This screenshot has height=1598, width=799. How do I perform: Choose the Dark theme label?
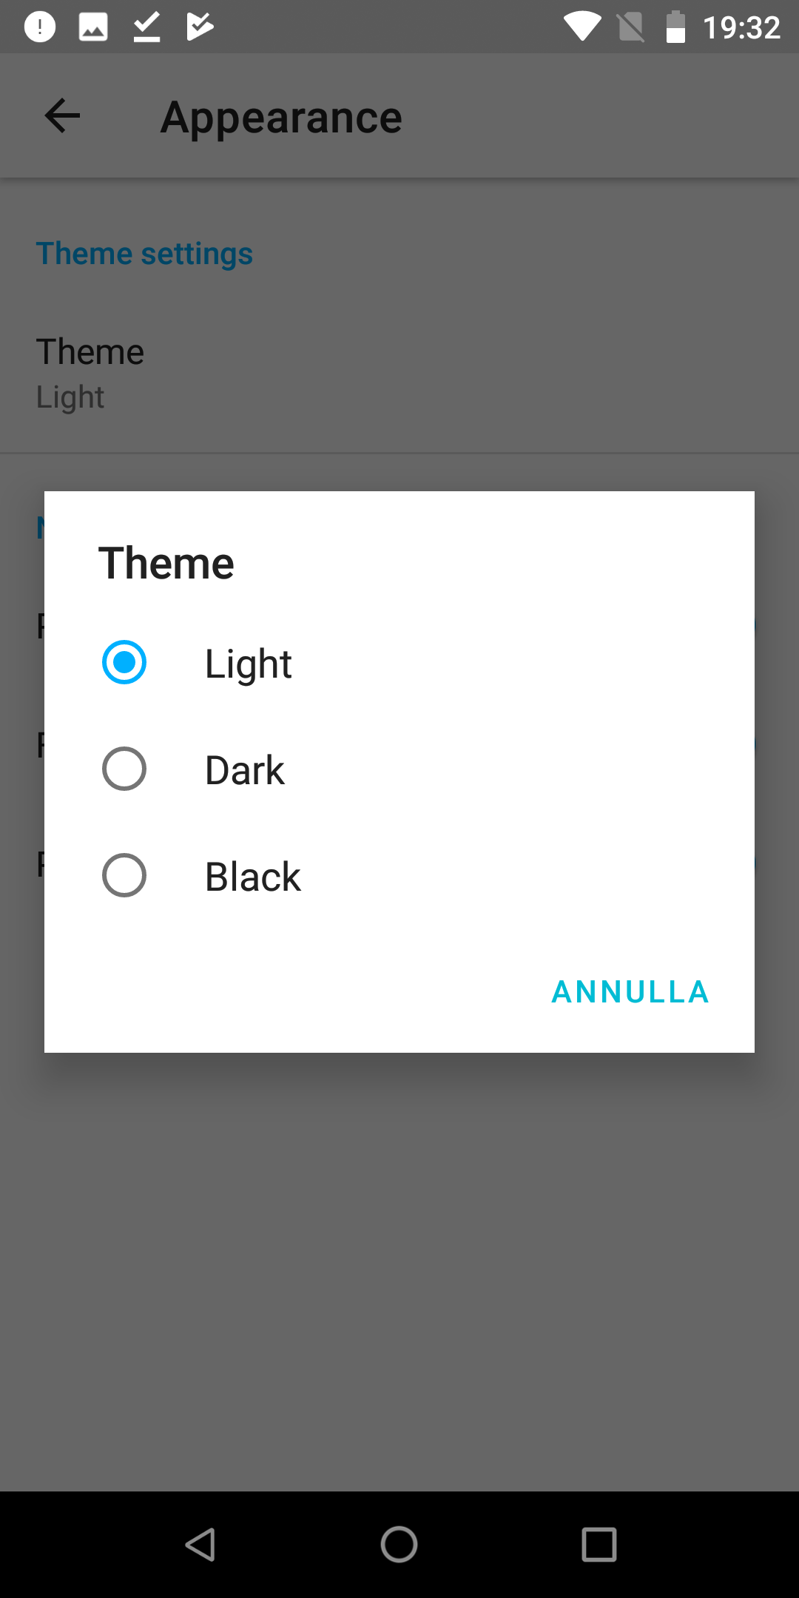(x=244, y=770)
